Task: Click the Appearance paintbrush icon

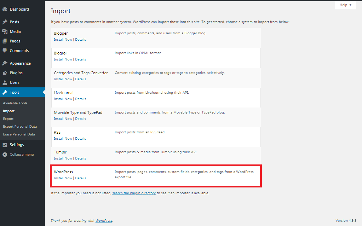Action: coord(5,63)
